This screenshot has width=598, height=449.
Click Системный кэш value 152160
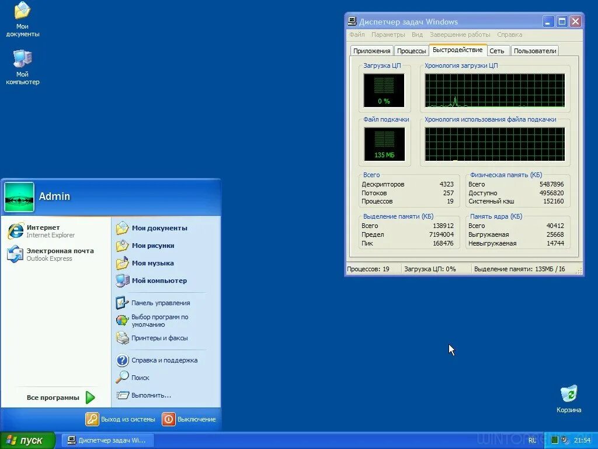point(553,201)
